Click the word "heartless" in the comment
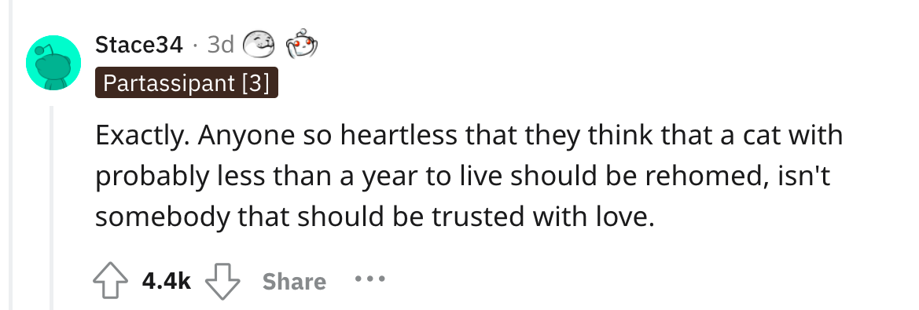Viewport: 919px width, 310px height. (x=399, y=135)
